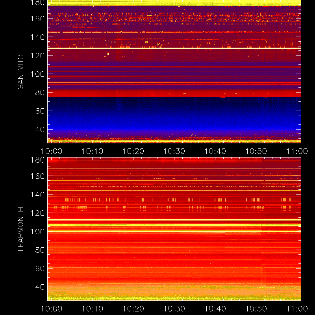The width and height of the screenshot is (315, 315).
Task: Click 10:00 time label under Learmonth plot
Action: coord(52,309)
